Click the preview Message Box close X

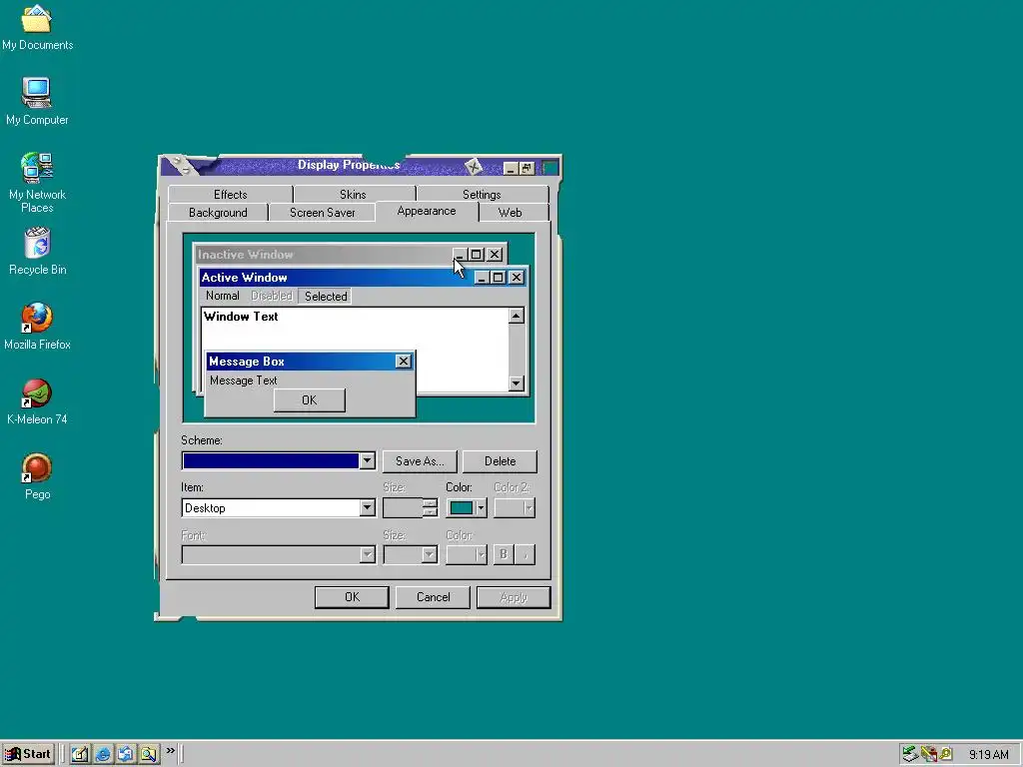pos(404,362)
